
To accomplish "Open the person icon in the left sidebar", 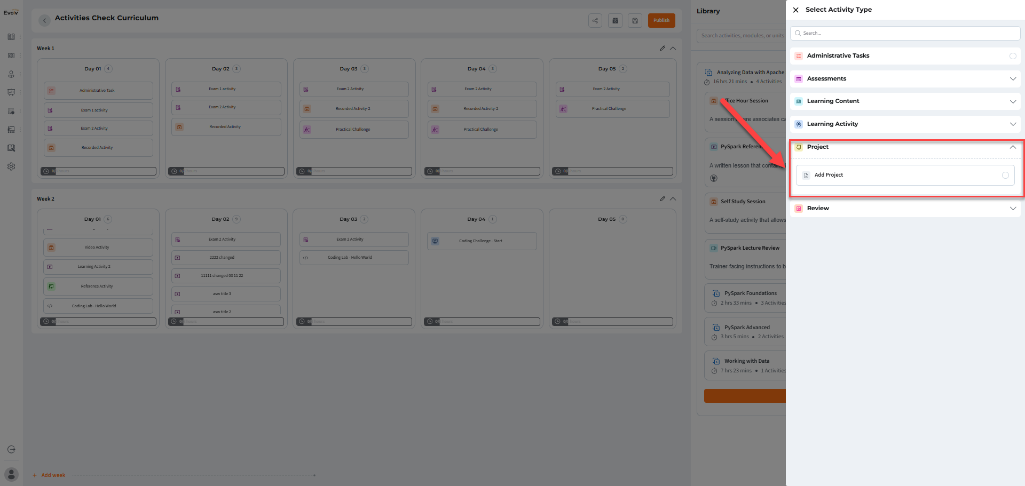I will pyautogui.click(x=11, y=74).
